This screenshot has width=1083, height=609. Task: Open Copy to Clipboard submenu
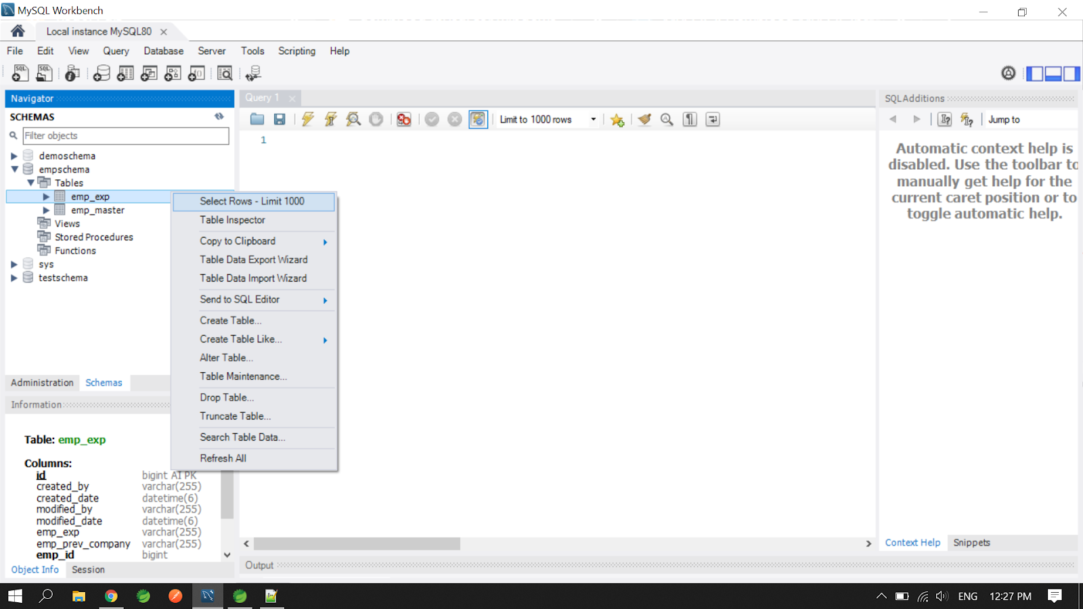tap(254, 241)
